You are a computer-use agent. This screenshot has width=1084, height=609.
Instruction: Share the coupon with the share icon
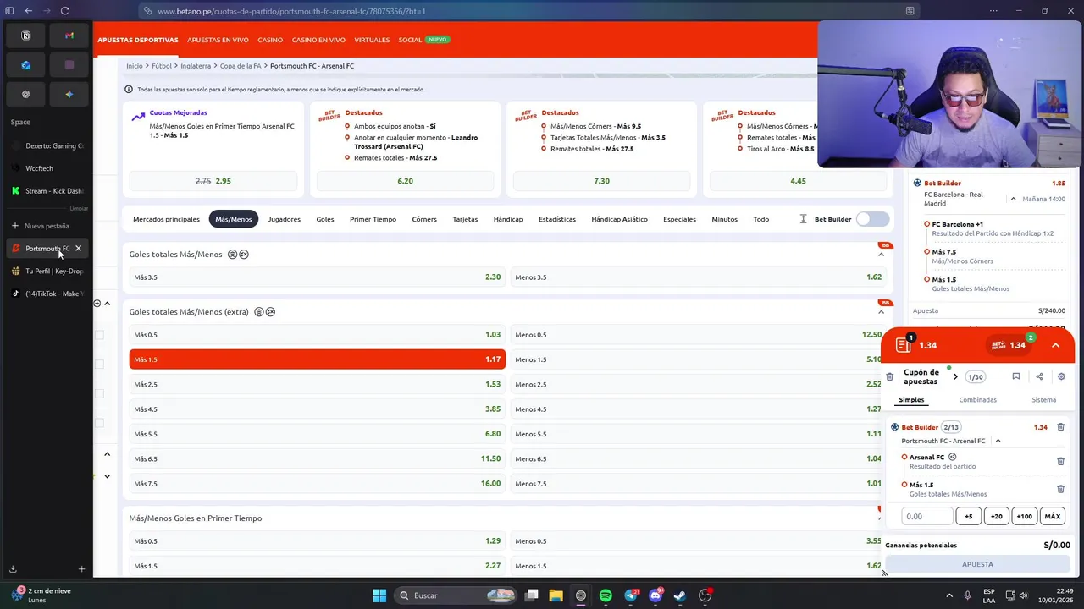(x=1039, y=376)
